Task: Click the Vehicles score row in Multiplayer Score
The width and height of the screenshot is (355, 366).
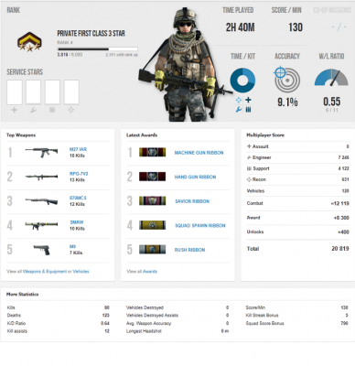Action: click(x=297, y=191)
